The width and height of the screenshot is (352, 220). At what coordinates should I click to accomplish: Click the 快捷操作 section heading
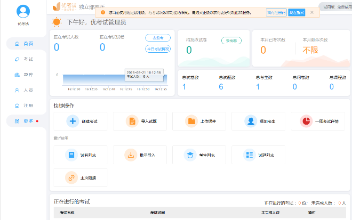[64, 106]
